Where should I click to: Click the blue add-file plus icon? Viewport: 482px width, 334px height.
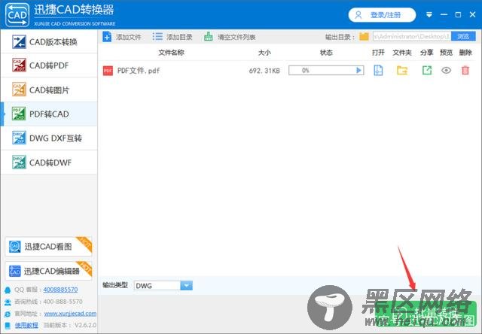107,37
